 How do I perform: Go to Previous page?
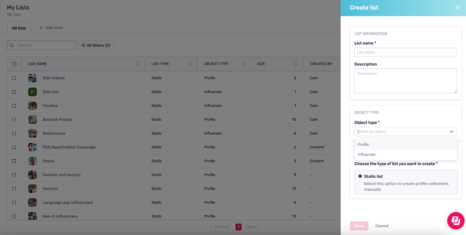click(220, 227)
